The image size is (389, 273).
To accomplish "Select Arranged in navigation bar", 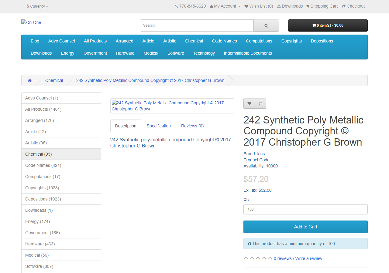I will [x=125, y=41].
